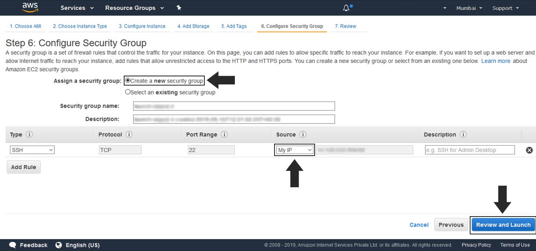The image size is (536, 251).
Task: Open the SSH rule Type dropdown
Action: pos(32,150)
